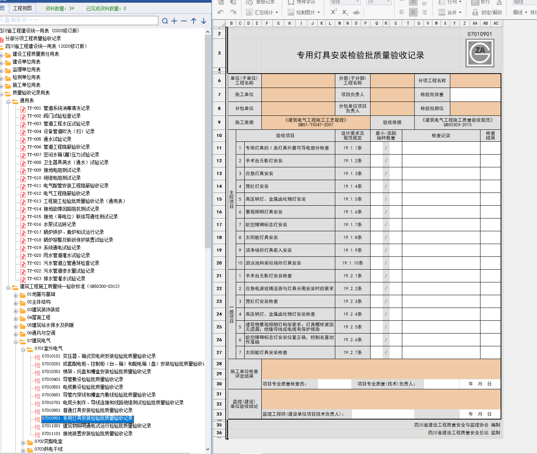Select the sheet's top-left select-all corner
This screenshot has height=454, width=537.
(x=219, y=24)
